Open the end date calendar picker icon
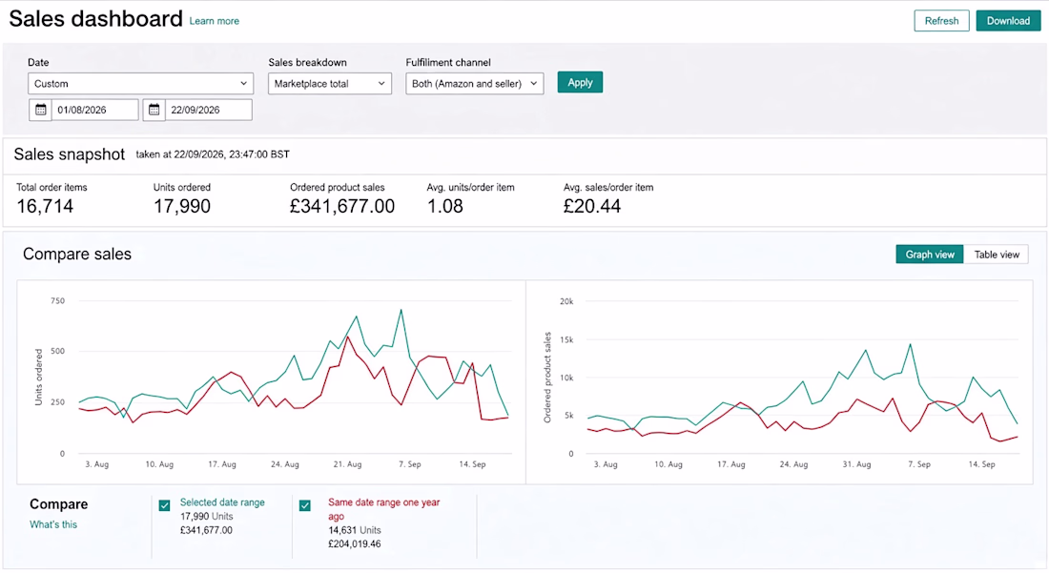 point(154,110)
